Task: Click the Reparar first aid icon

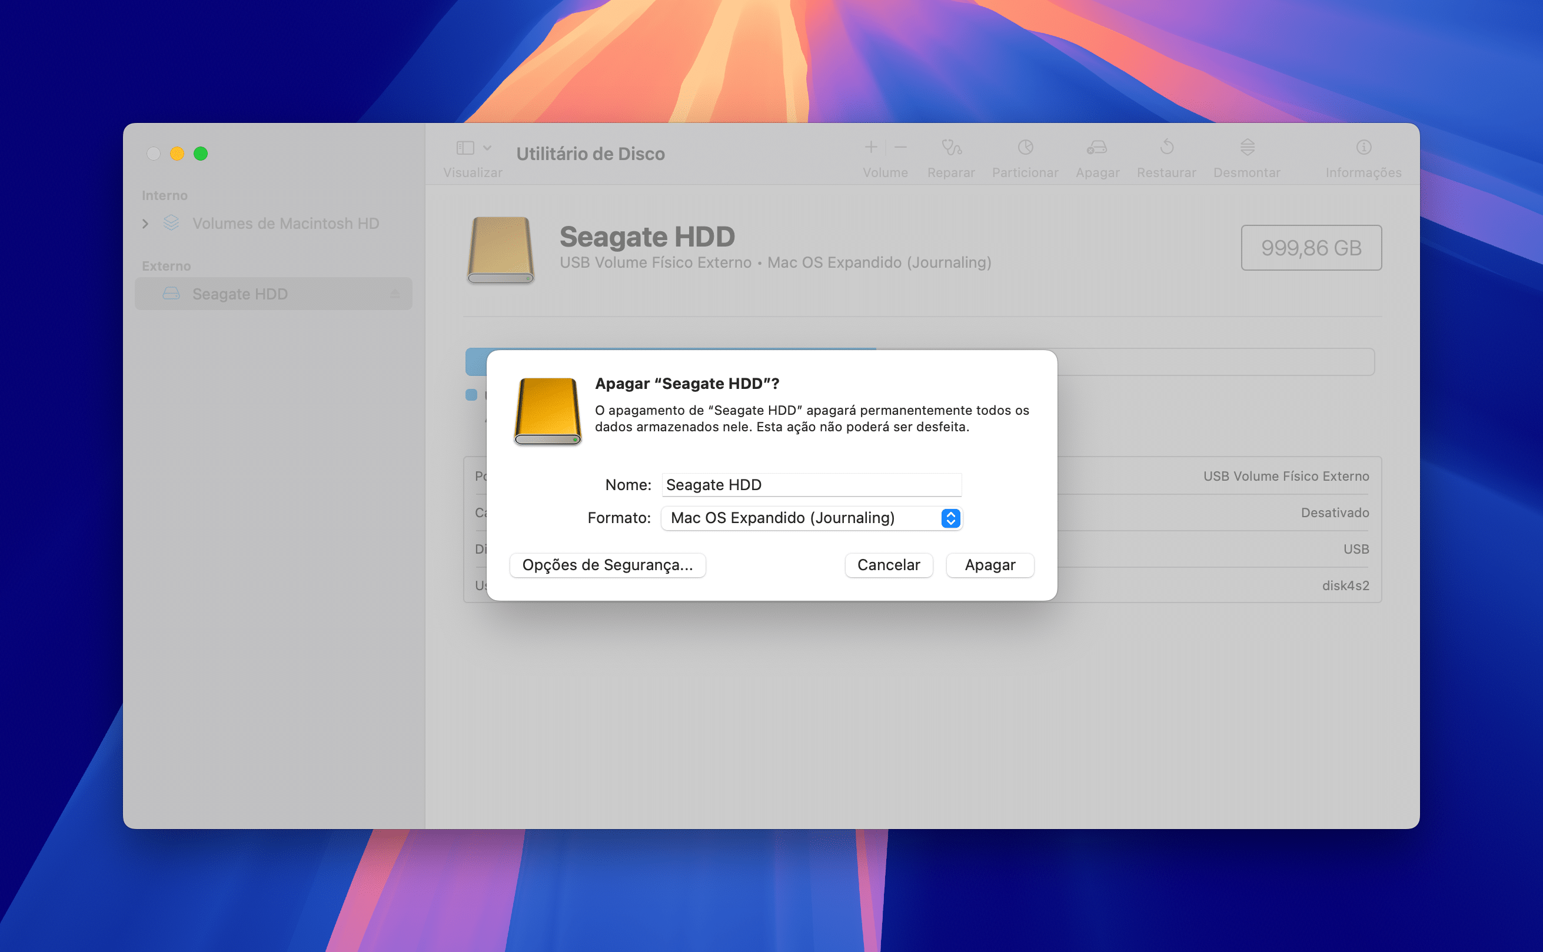Action: coord(951,147)
